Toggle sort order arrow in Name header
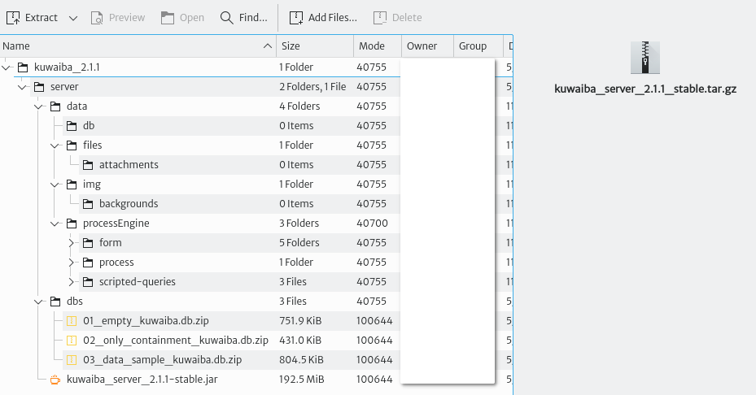 [x=268, y=46]
